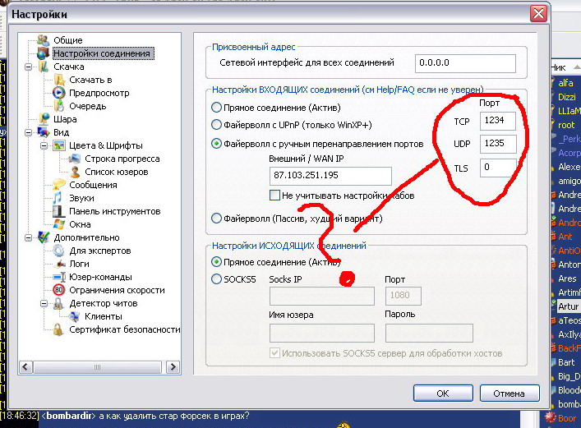Click the Ограничения скорости 80 sign icon

[x=58, y=290]
